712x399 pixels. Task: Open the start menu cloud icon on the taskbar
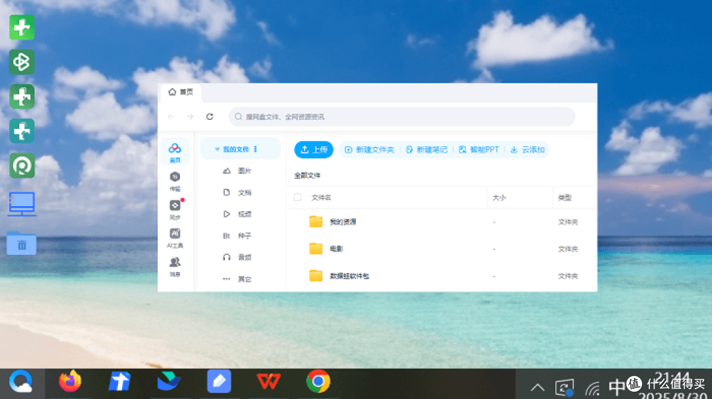tap(21, 381)
